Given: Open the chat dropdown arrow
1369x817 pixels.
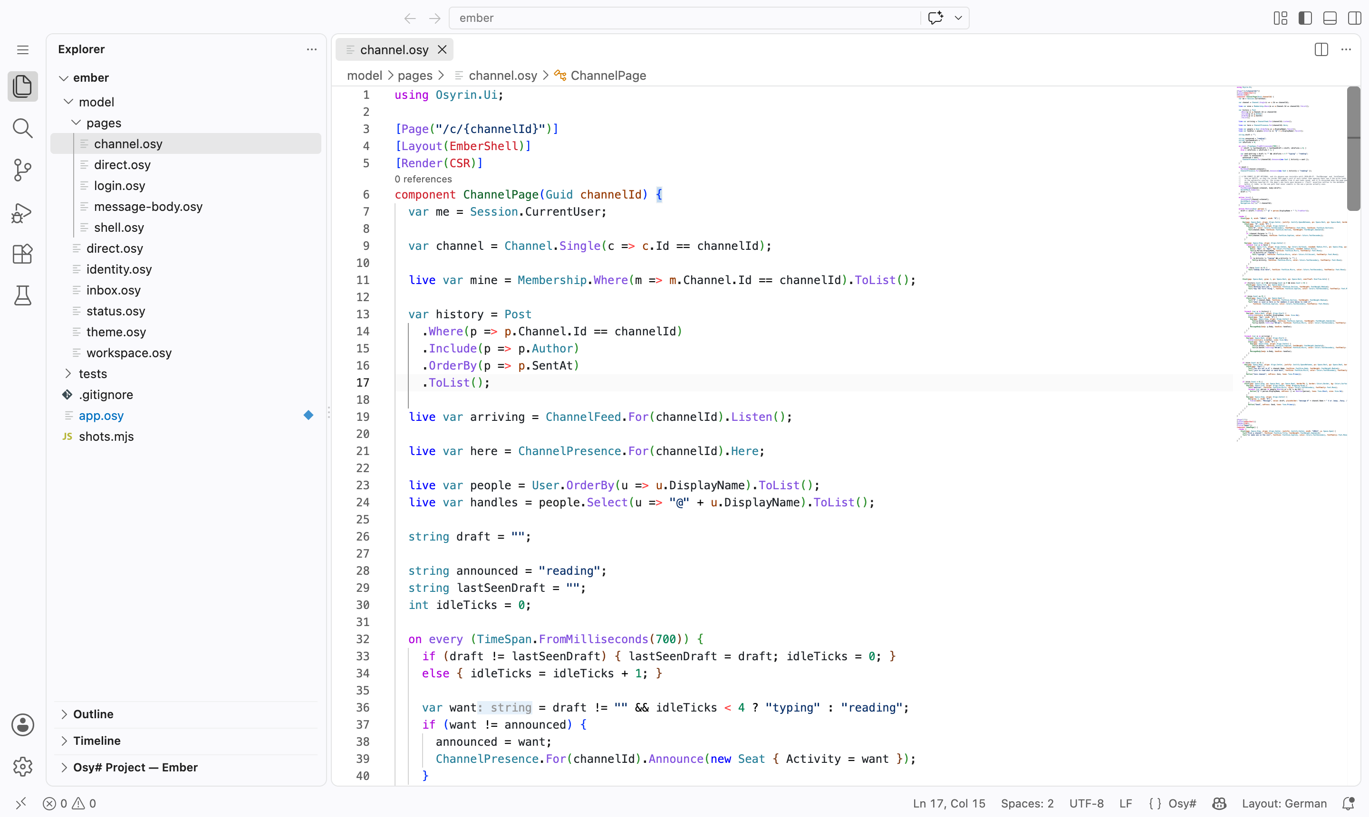Looking at the screenshot, I should coord(959,18).
